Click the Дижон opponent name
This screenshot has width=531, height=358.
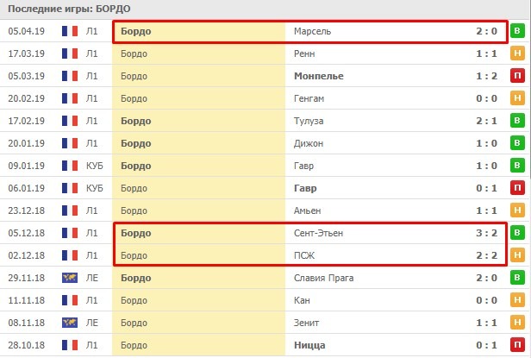click(x=309, y=143)
